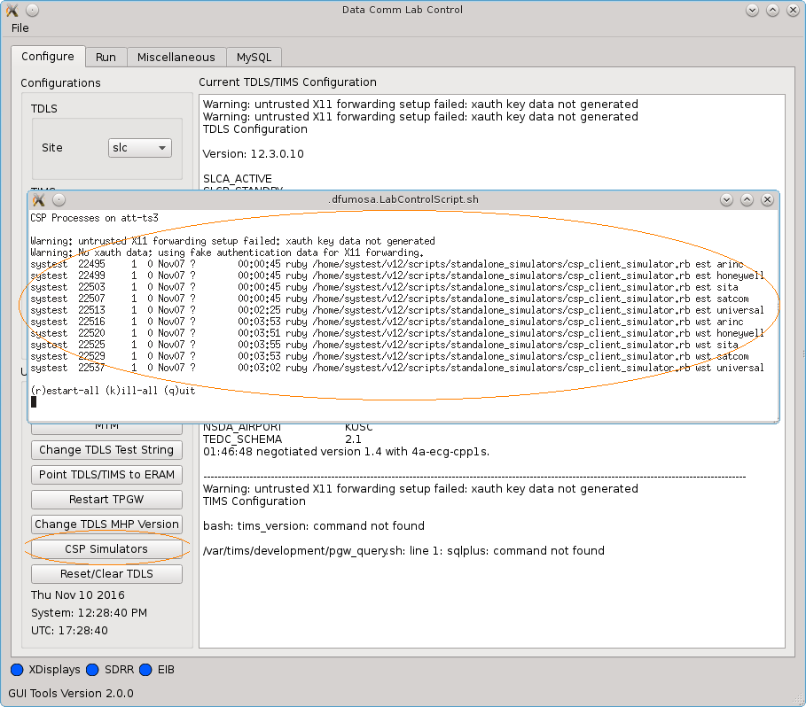
Task: Click the process line for PID 22507
Action: coord(389,299)
